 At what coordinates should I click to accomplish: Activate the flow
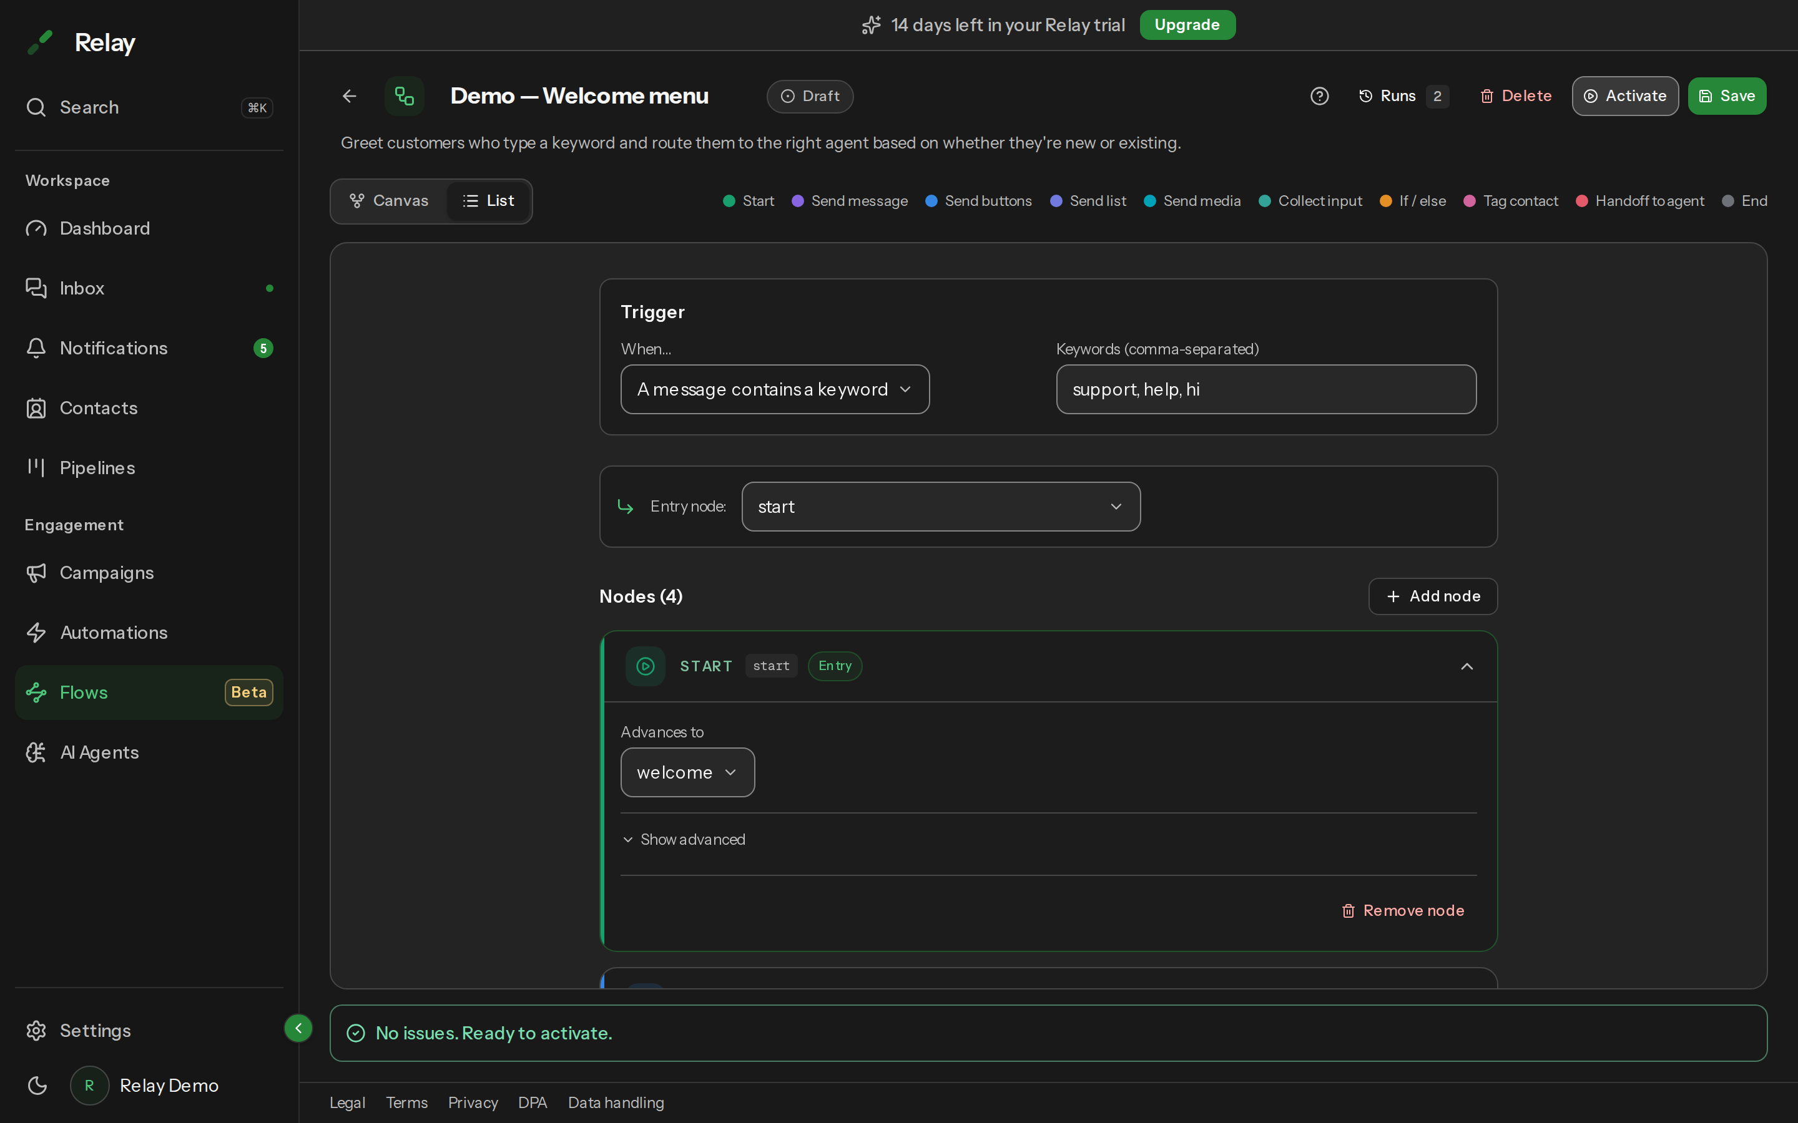(1625, 97)
